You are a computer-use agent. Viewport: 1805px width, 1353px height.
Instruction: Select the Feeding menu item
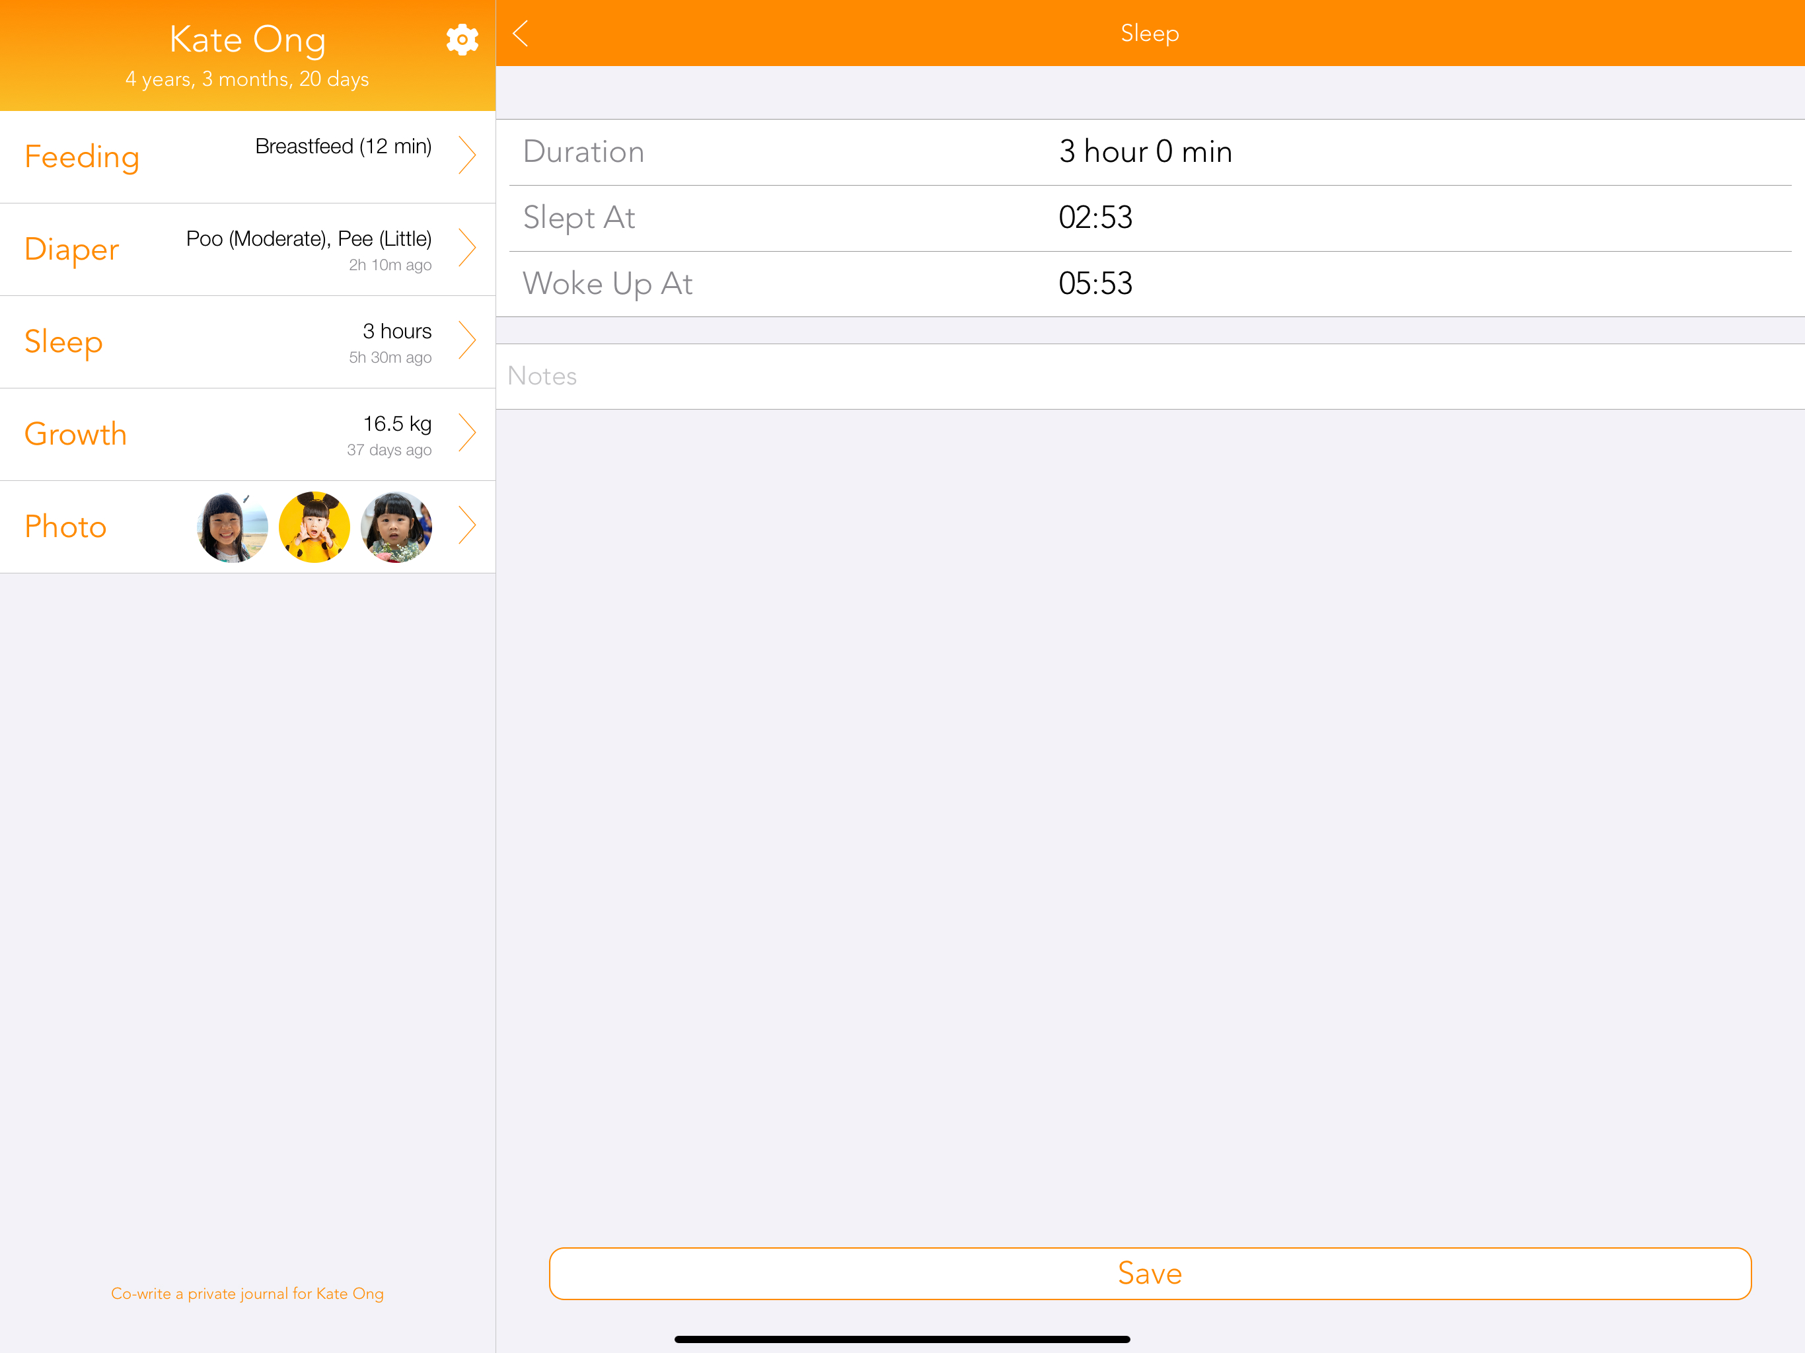pyautogui.click(x=82, y=157)
